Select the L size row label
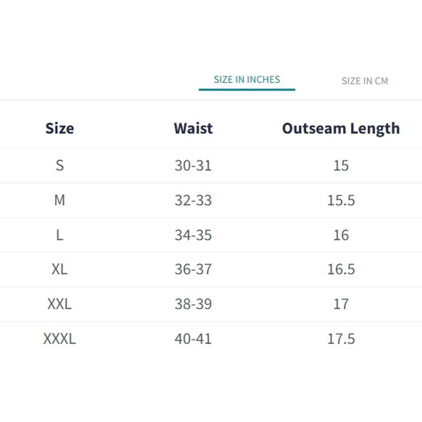Image resolution: width=422 pixels, height=422 pixels. 60,235
